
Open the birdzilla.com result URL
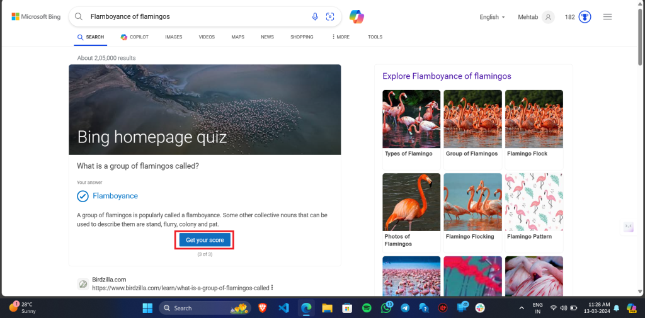[181, 288]
